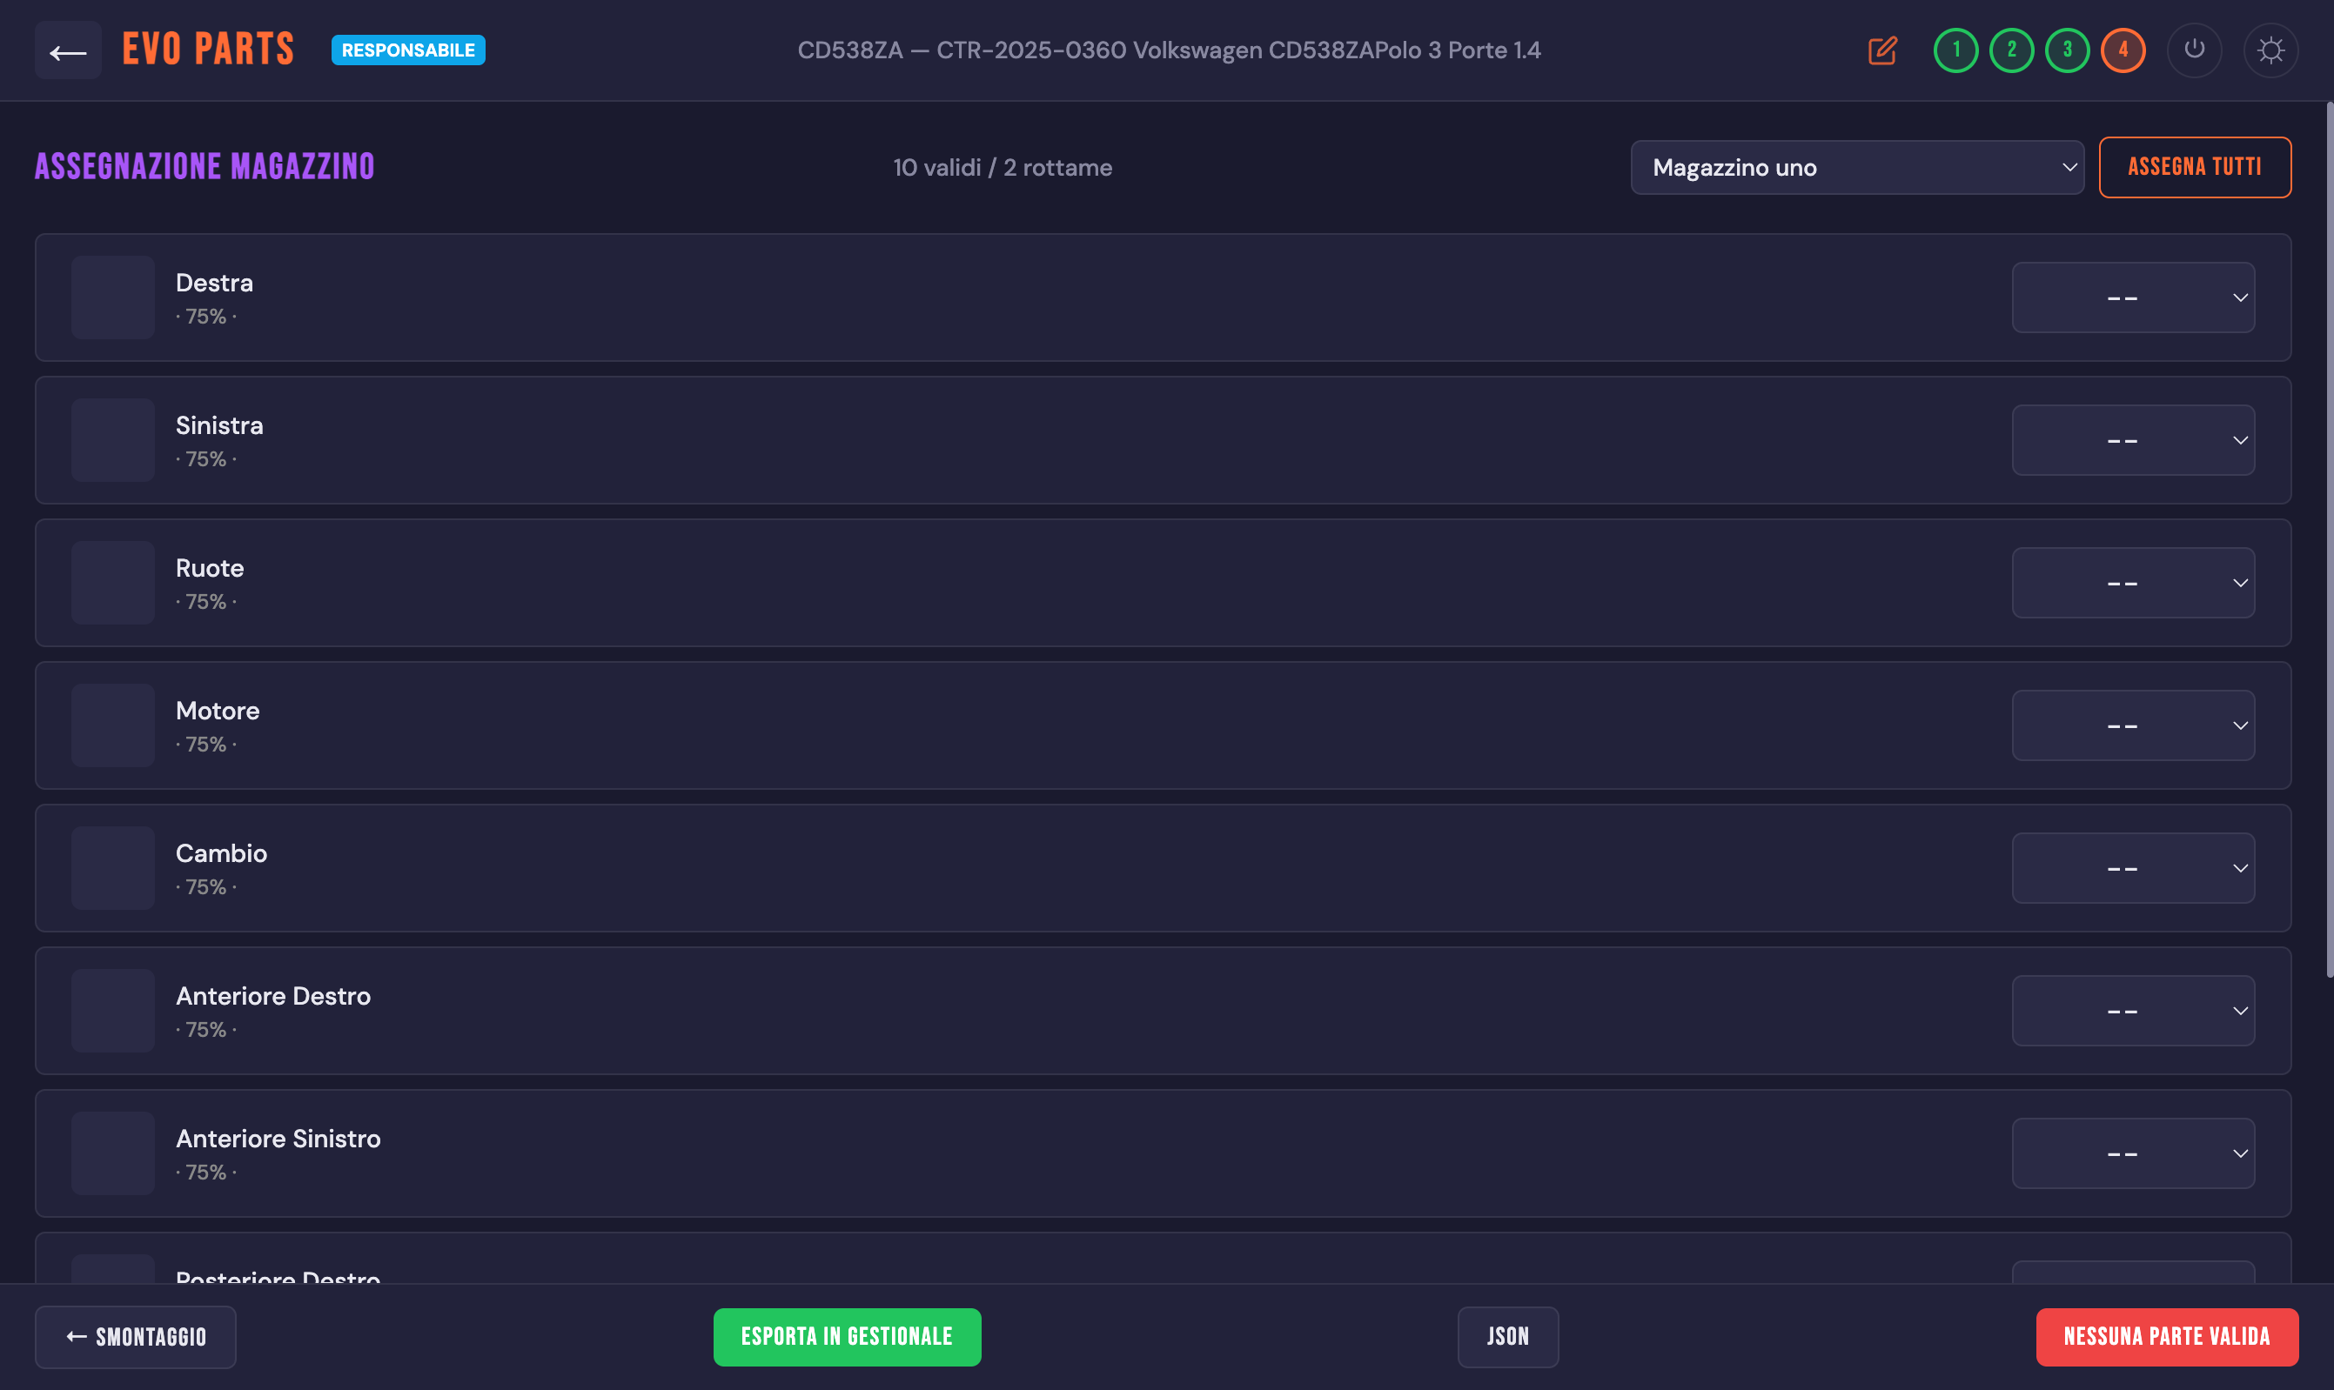The image size is (2334, 1390).
Task: Click Esporta in Gestionale button
Action: point(846,1337)
